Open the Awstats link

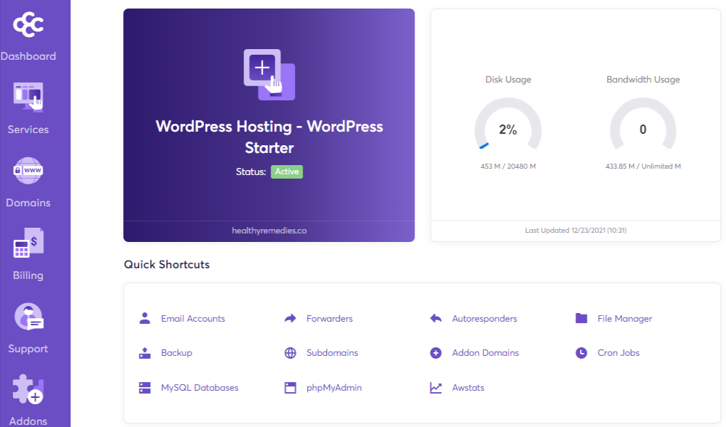(x=468, y=388)
